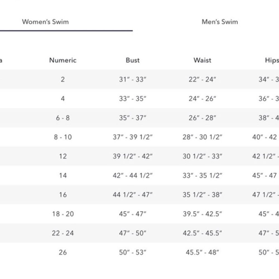Select numeric size 16 cell
Image resolution: width=279 pixels, height=279 pixels.
pyautogui.click(x=63, y=195)
